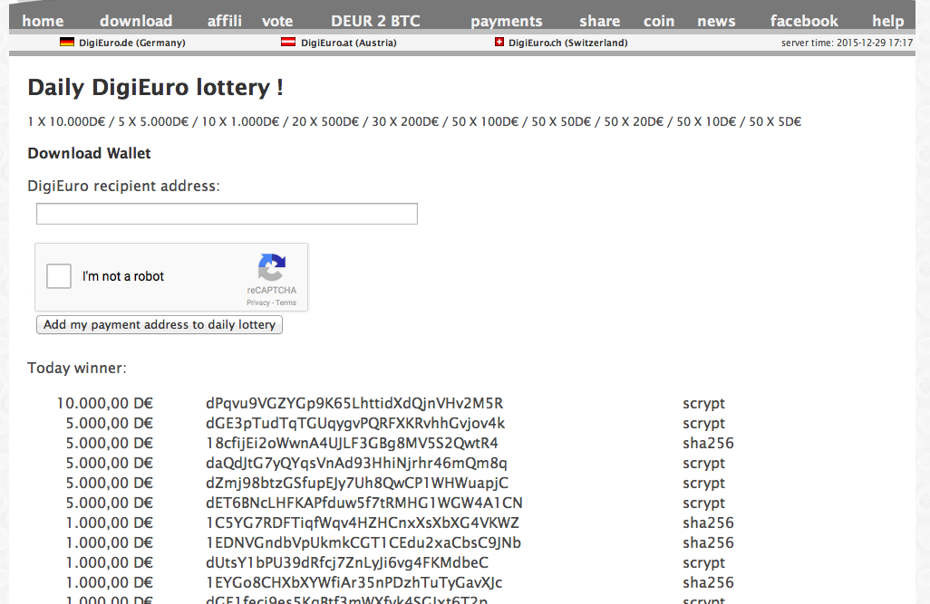Open reCAPTCHA Terms link
The image size is (930, 604).
[286, 302]
